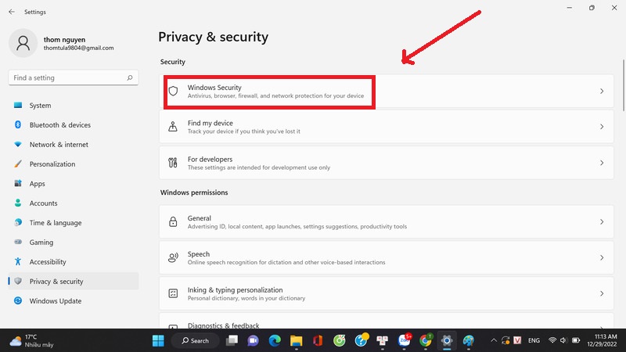Click the Speech row's person icon
This screenshot has height=352, width=626.
[174, 258]
